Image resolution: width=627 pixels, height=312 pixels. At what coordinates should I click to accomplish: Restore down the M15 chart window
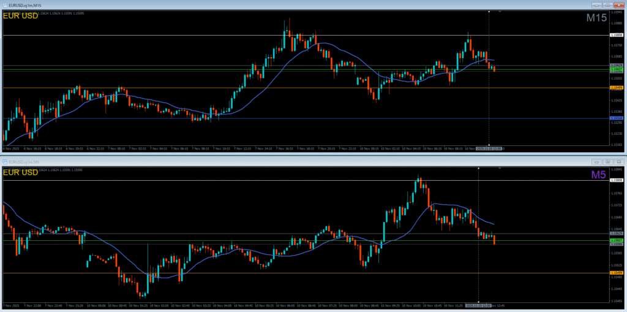tap(607, 5)
